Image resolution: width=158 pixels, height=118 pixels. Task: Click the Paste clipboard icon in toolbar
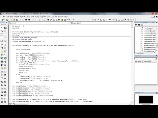(x=26, y=20)
